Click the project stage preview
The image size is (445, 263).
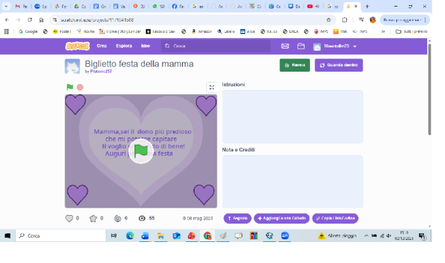click(141, 151)
